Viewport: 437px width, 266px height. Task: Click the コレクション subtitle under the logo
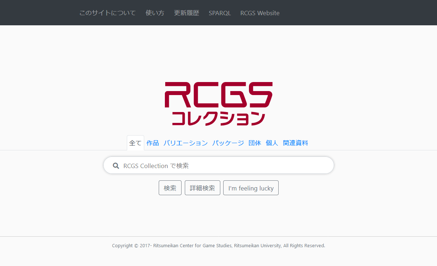218,119
